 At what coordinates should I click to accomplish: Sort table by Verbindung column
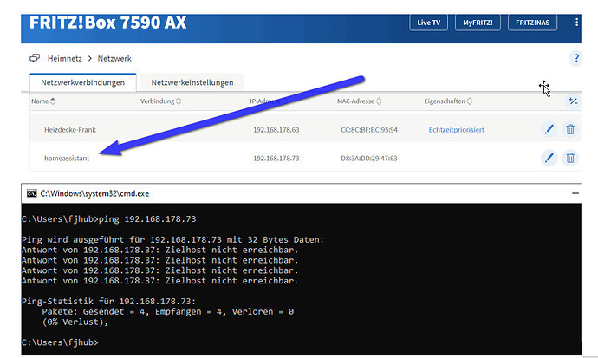[x=160, y=101]
